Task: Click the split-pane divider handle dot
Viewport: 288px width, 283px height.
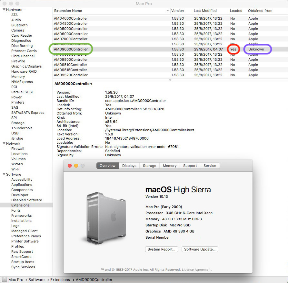Action: (170, 80)
